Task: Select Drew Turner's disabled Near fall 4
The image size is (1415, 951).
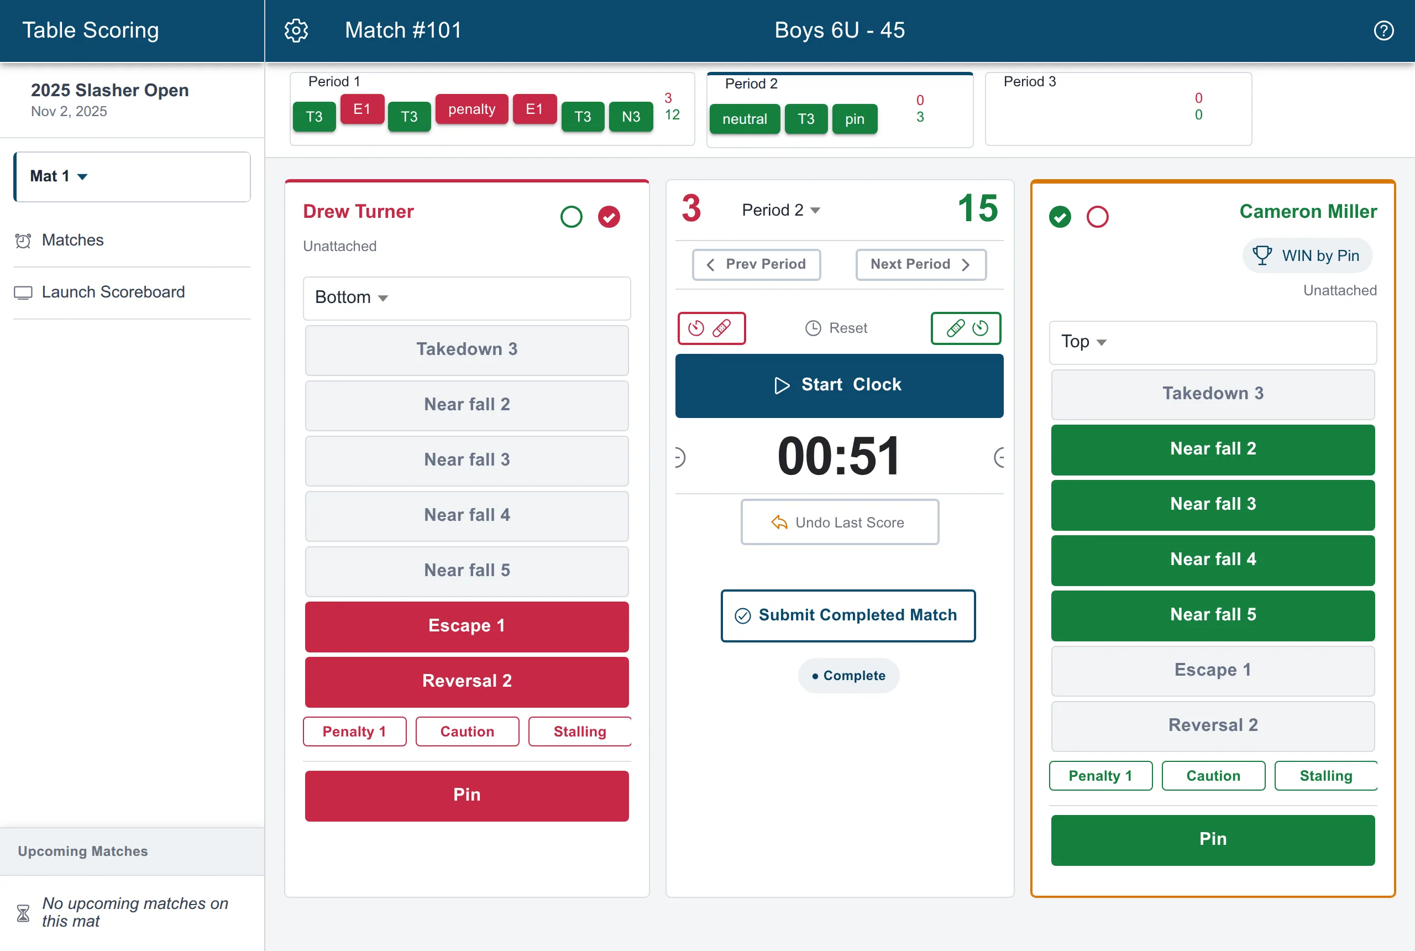Action: 467,515
